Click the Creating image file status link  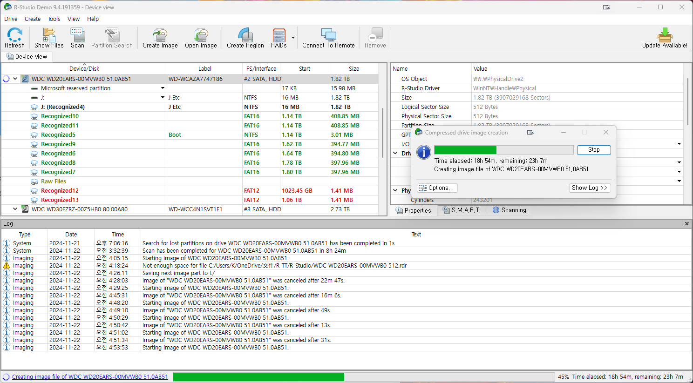tap(90, 377)
